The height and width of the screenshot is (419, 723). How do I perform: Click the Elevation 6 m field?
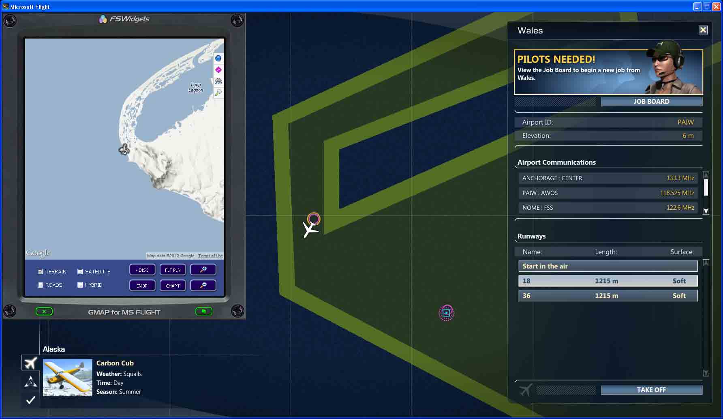pyautogui.click(x=608, y=136)
